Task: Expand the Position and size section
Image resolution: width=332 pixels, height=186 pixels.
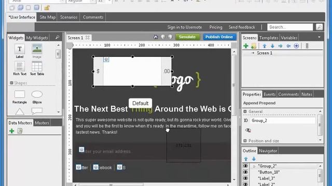Action: [x=245, y=141]
